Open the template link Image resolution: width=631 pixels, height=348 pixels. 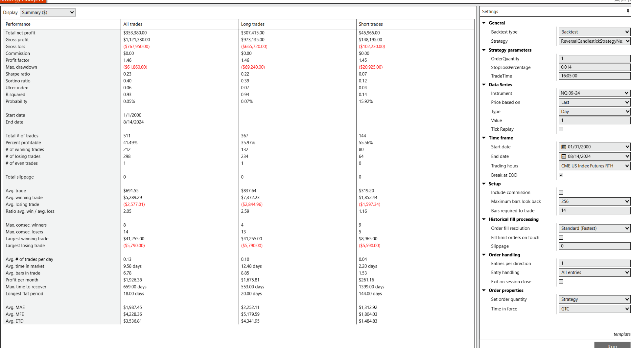[x=622, y=334]
